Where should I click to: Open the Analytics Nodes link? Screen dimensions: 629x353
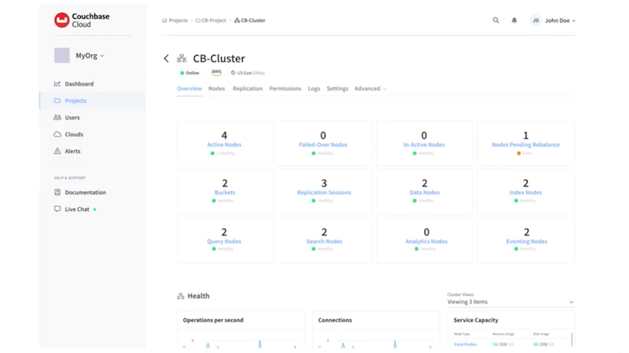tap(426, 242)
